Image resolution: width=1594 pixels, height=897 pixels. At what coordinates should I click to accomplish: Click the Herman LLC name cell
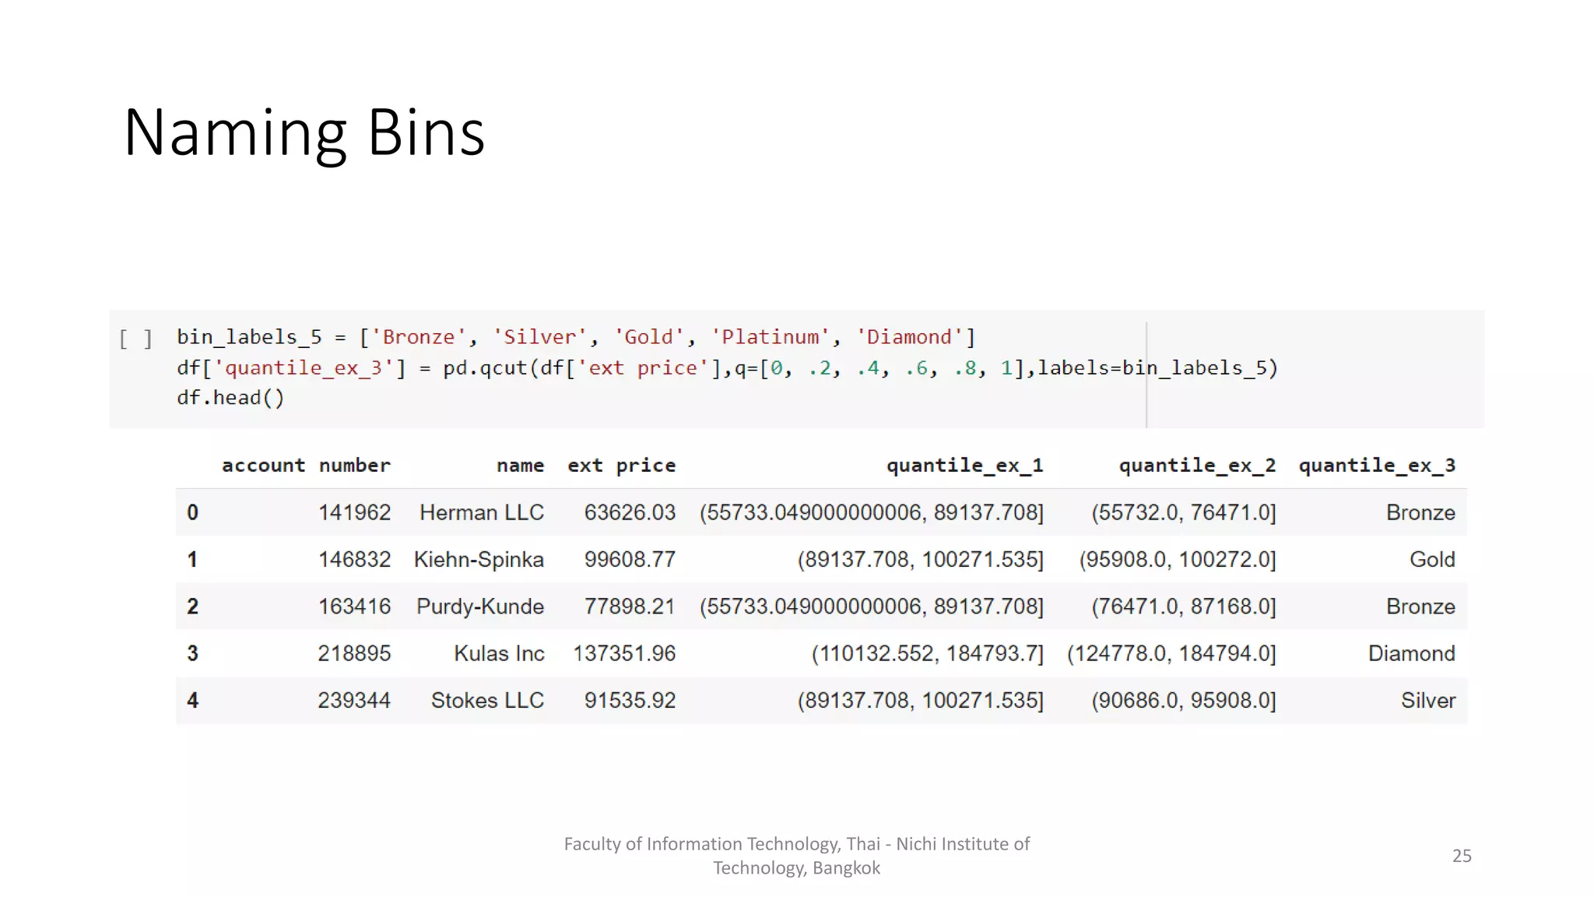pyautogui.click(x=482, y=512)
